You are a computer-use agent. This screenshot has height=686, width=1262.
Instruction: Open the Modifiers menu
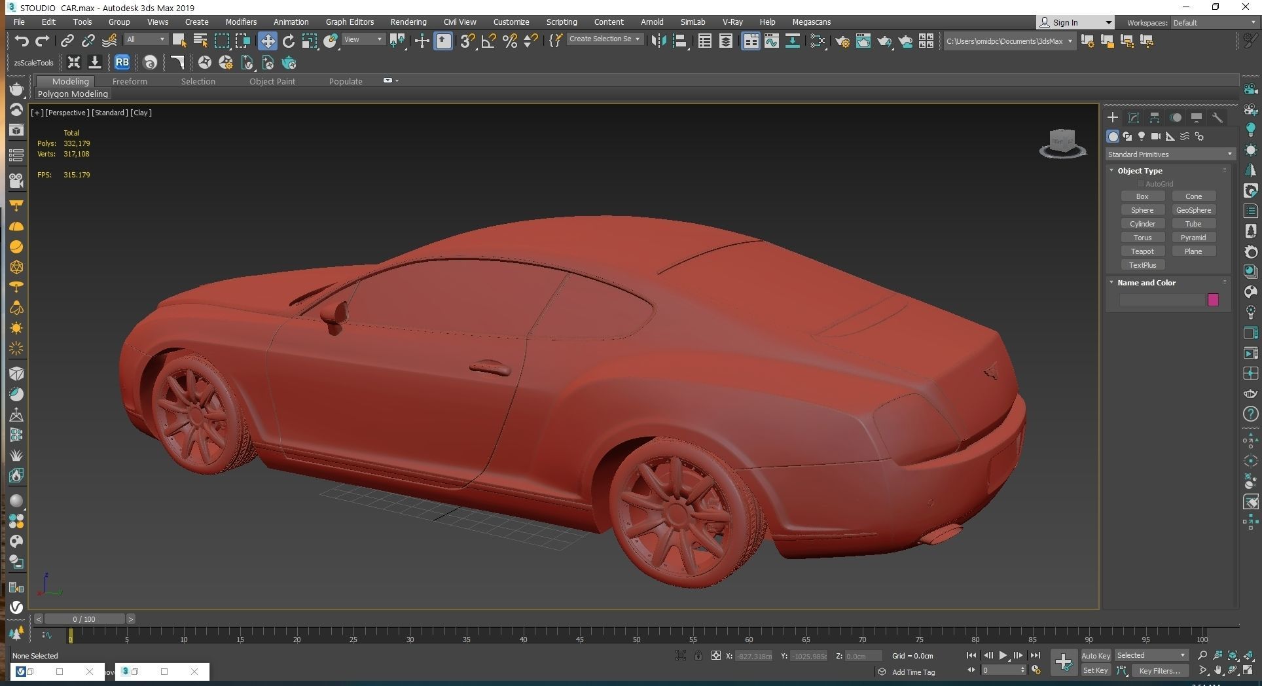(x=241, y=22)
